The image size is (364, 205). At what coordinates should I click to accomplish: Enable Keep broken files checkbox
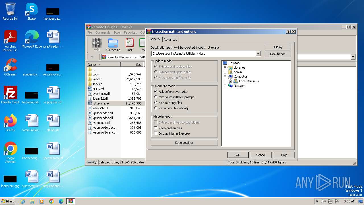(x=156, y=128)
